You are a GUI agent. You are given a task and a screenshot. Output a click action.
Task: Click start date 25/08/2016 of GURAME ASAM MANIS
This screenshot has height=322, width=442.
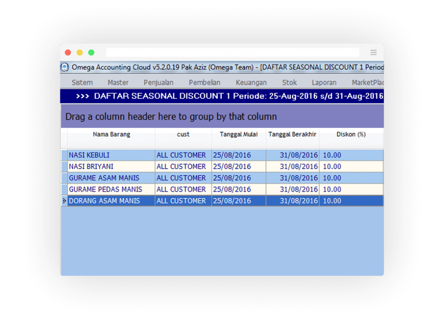coord(239,178)
